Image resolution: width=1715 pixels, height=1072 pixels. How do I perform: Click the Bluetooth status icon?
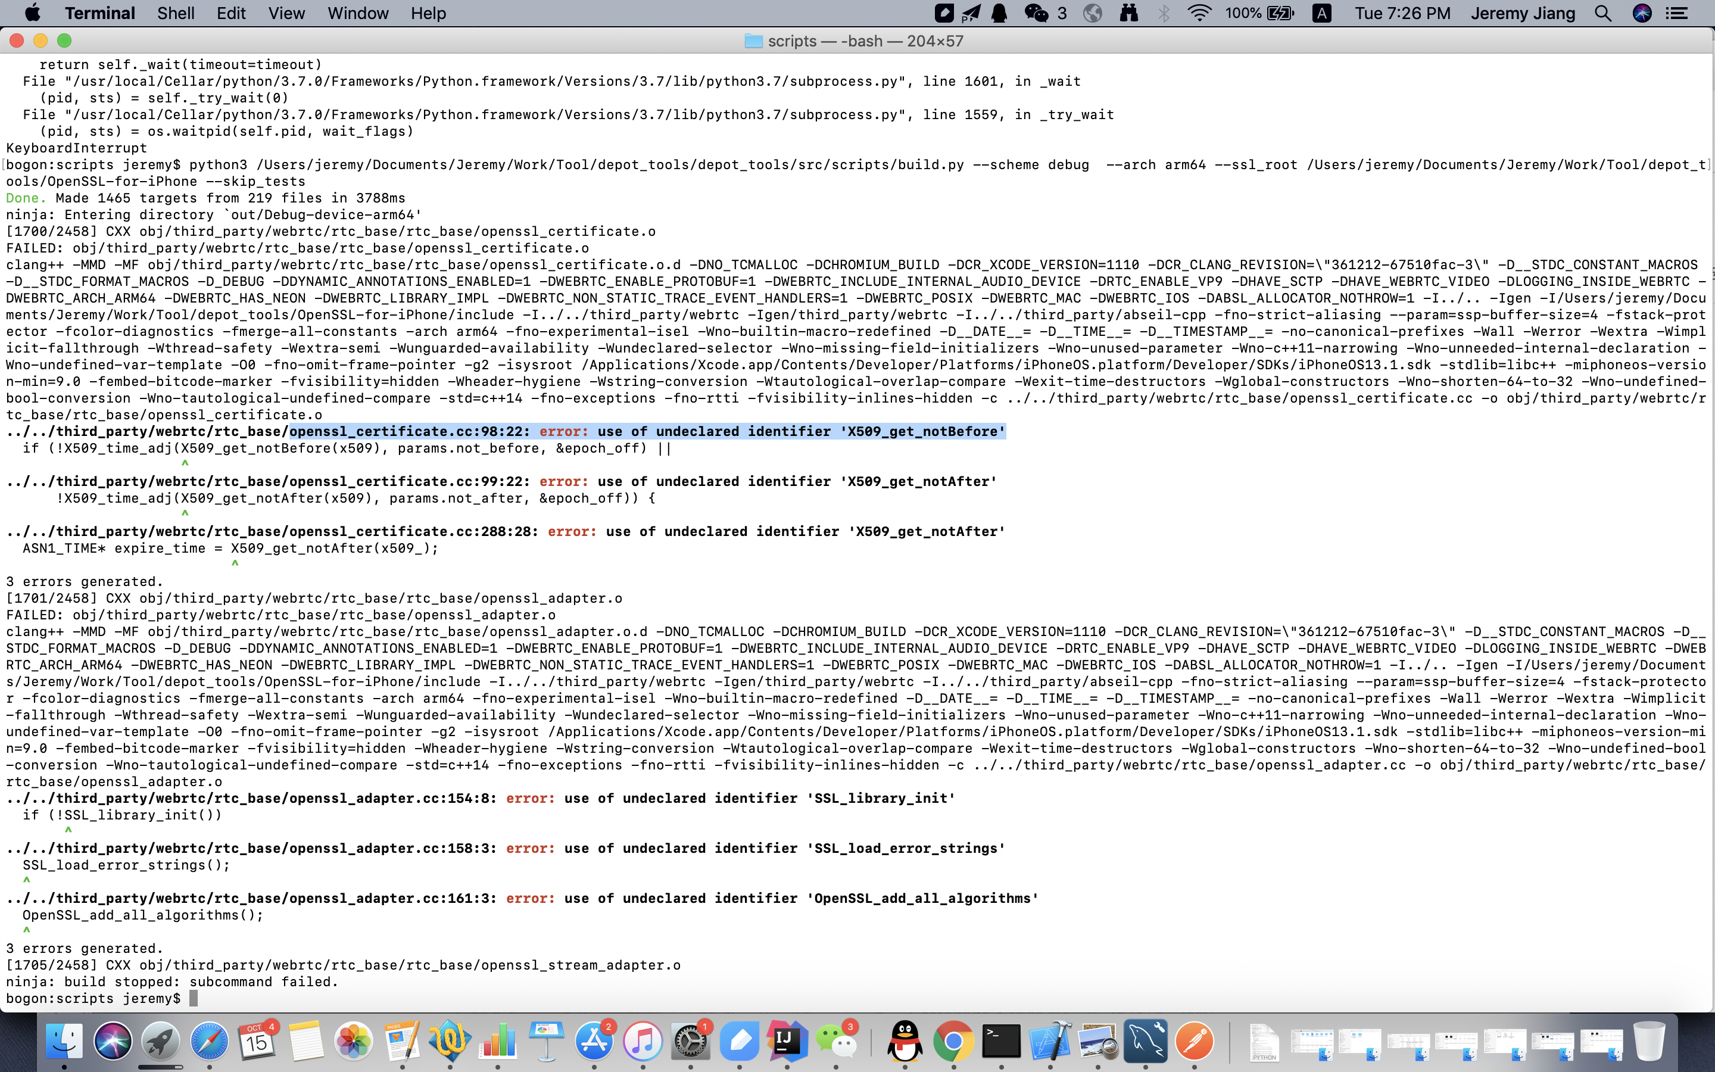tap(1164, 14)
